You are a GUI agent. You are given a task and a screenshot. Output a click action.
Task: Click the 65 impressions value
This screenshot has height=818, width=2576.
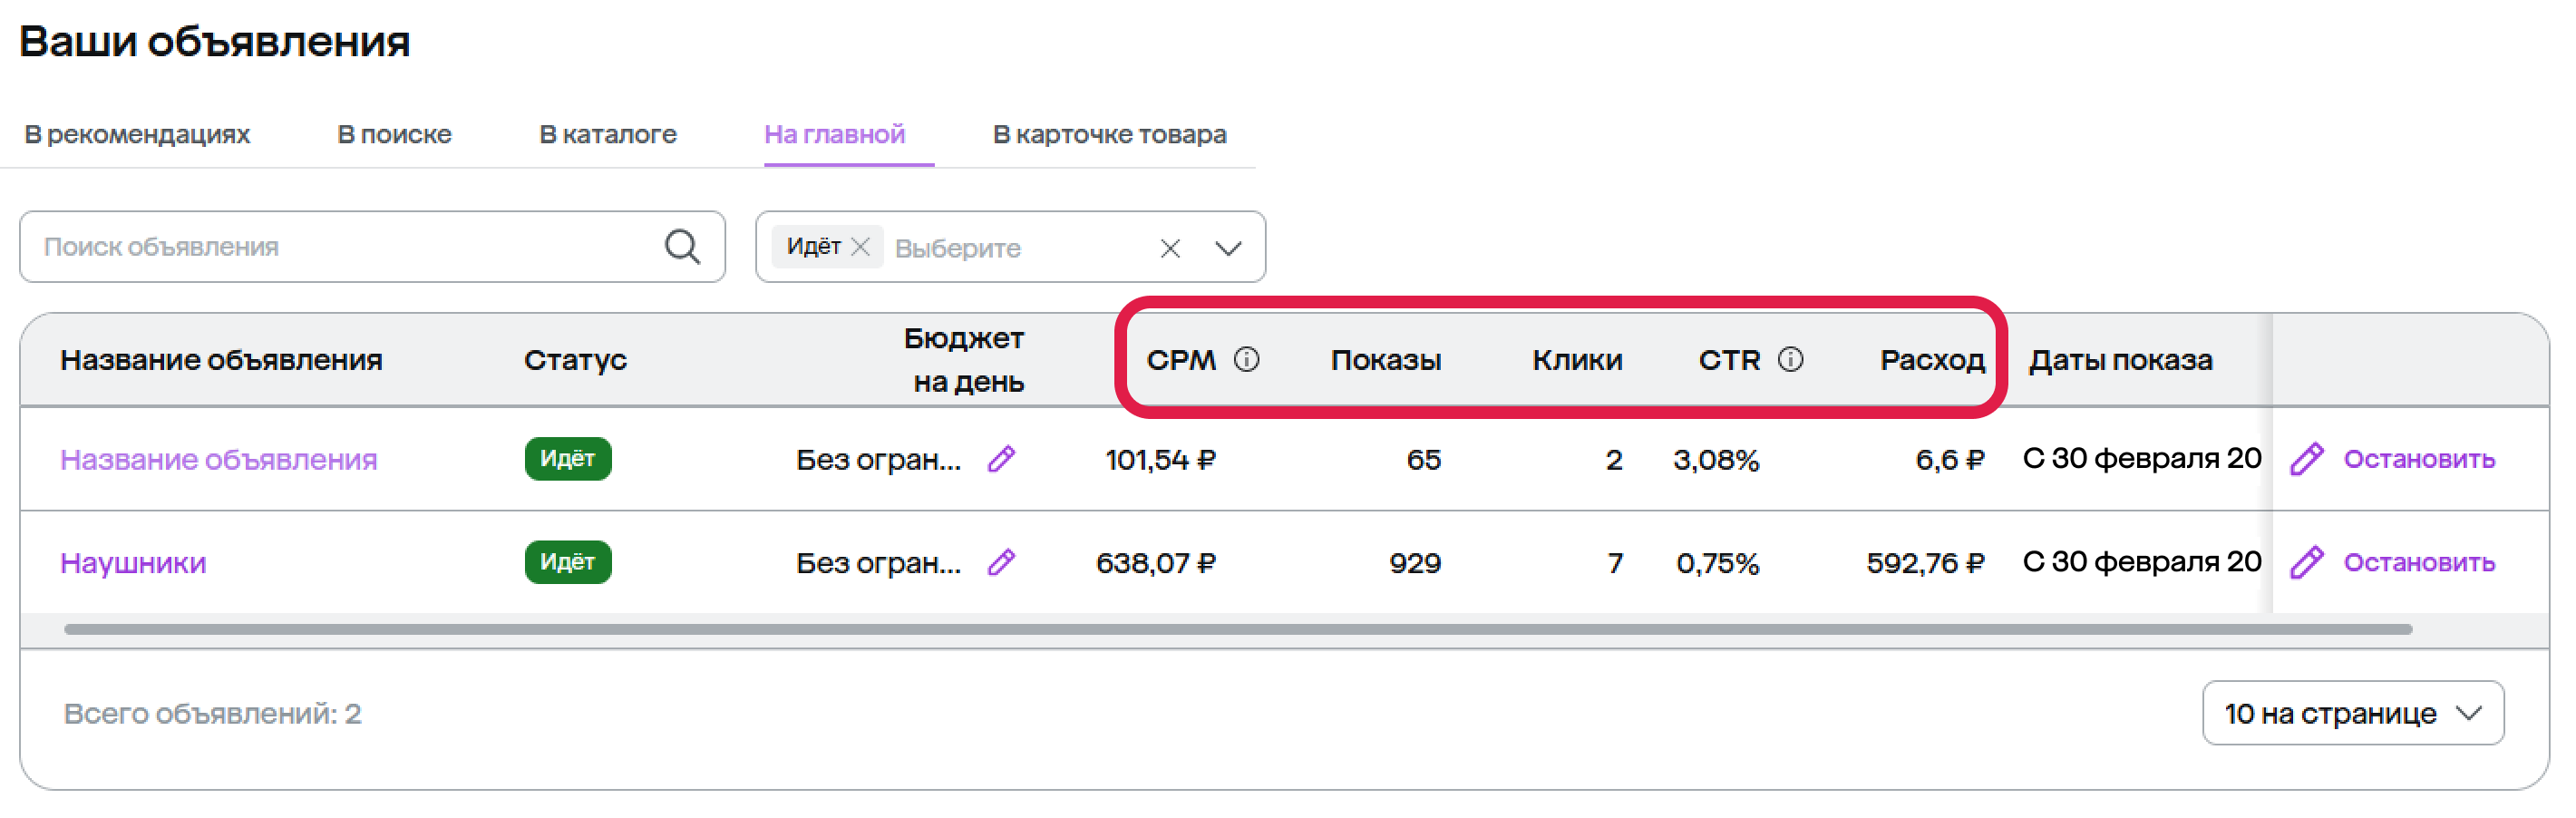1423,459
